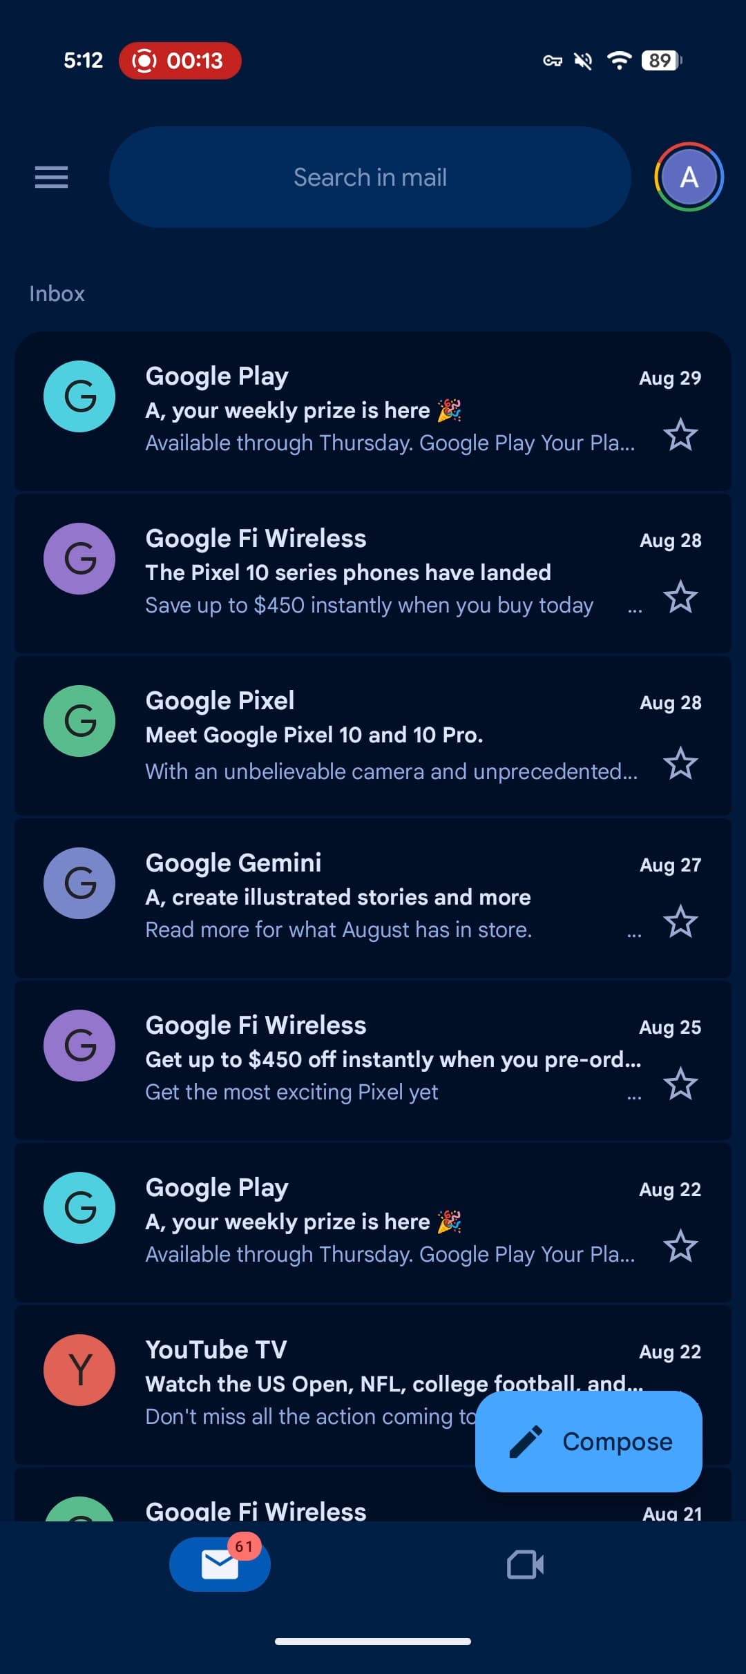
Task: Open the hamburger navigation menu
Action: (x=52, y=177)
